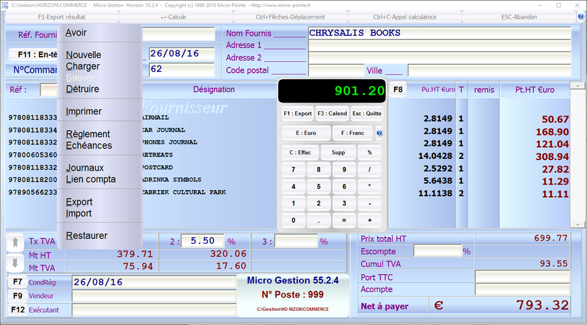
Task: Click F1 : Export calculator button
Action: (298, 114)
